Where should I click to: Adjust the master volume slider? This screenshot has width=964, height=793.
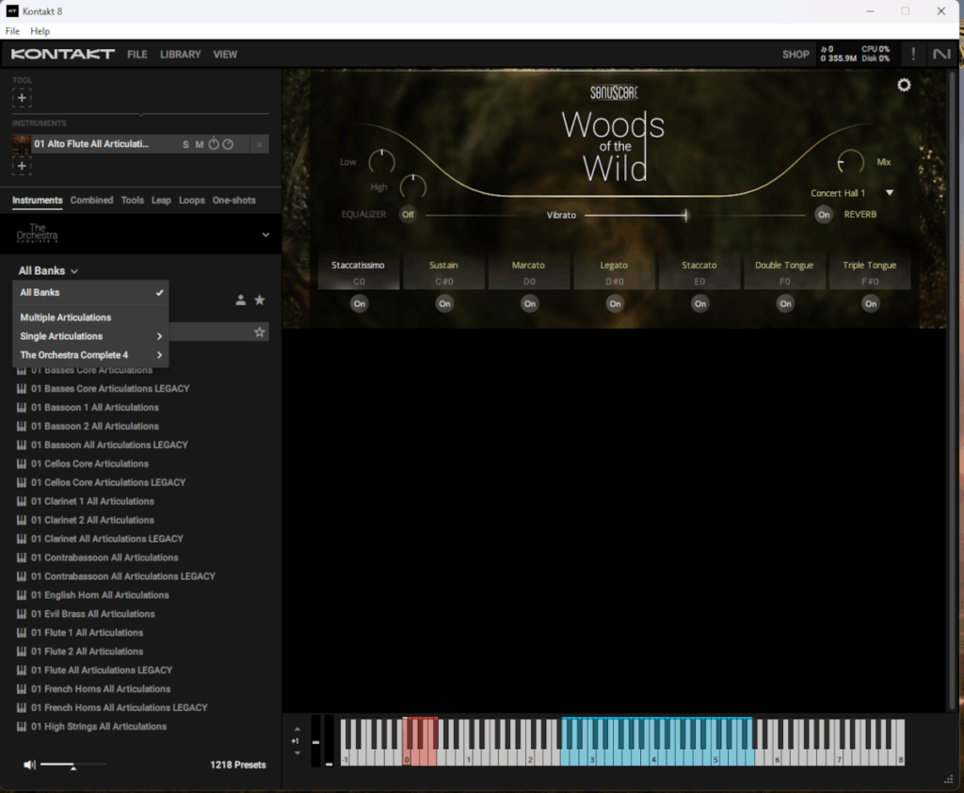coord(73,765)
